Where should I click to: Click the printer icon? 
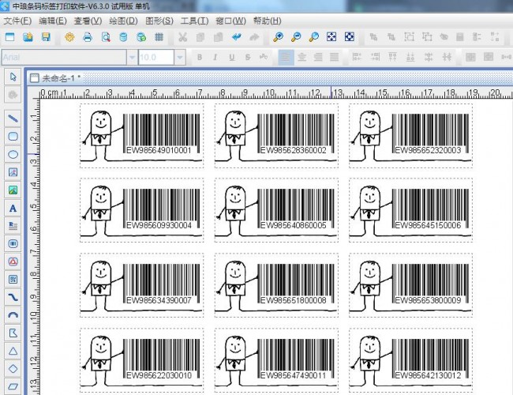click(x=88, y=37)
